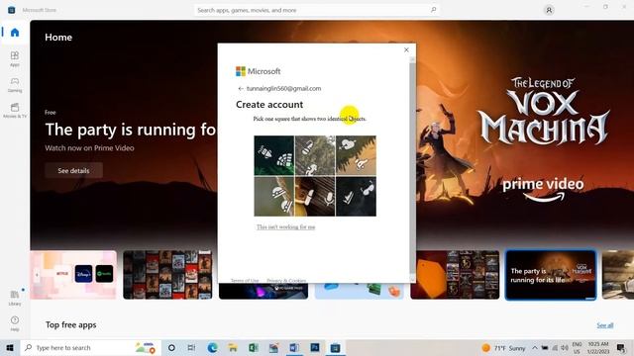Open the notification center icon

pyautogui.click(x=621, y=347)
